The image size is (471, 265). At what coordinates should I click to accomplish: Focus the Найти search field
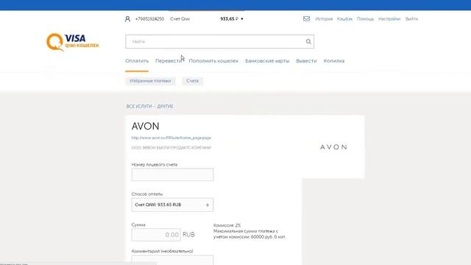pos(219,41)
